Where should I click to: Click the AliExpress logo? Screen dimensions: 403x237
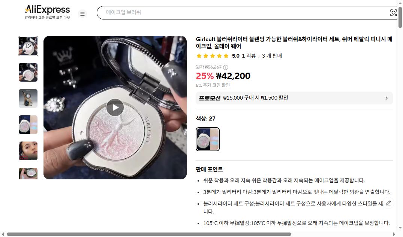pos(47,9)
